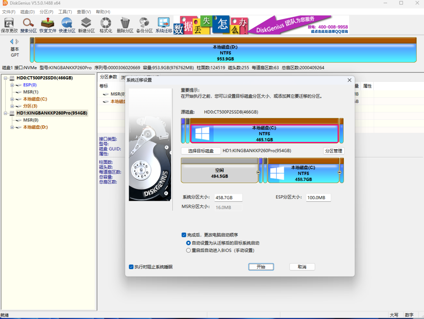Click the Save Changes (保存更改) toolbar icon
This screenshot has width=424, height=319.
tap(9, 25)
